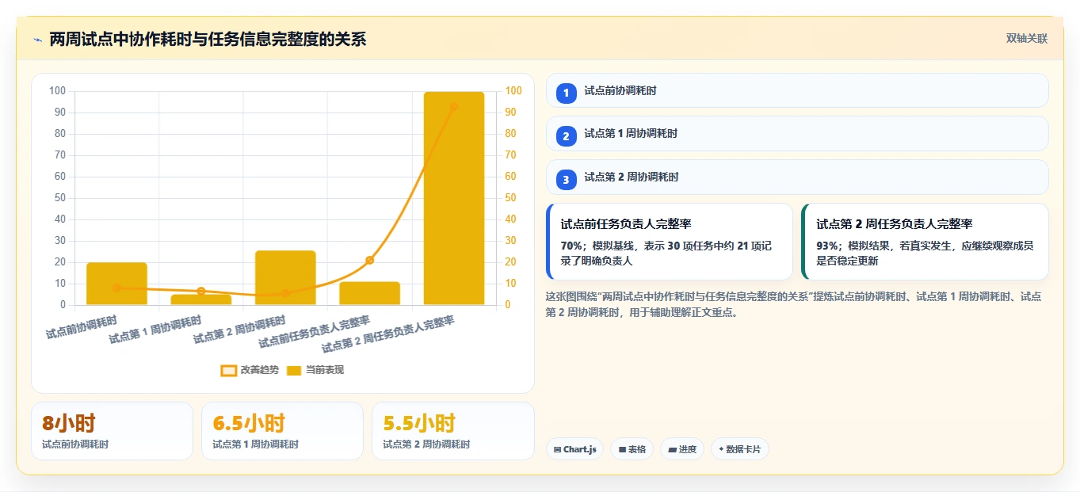The width and height of the screenshot is (1080, 492).
Task: Toggle the 当前表现 legend item
Action: [315, 370]
